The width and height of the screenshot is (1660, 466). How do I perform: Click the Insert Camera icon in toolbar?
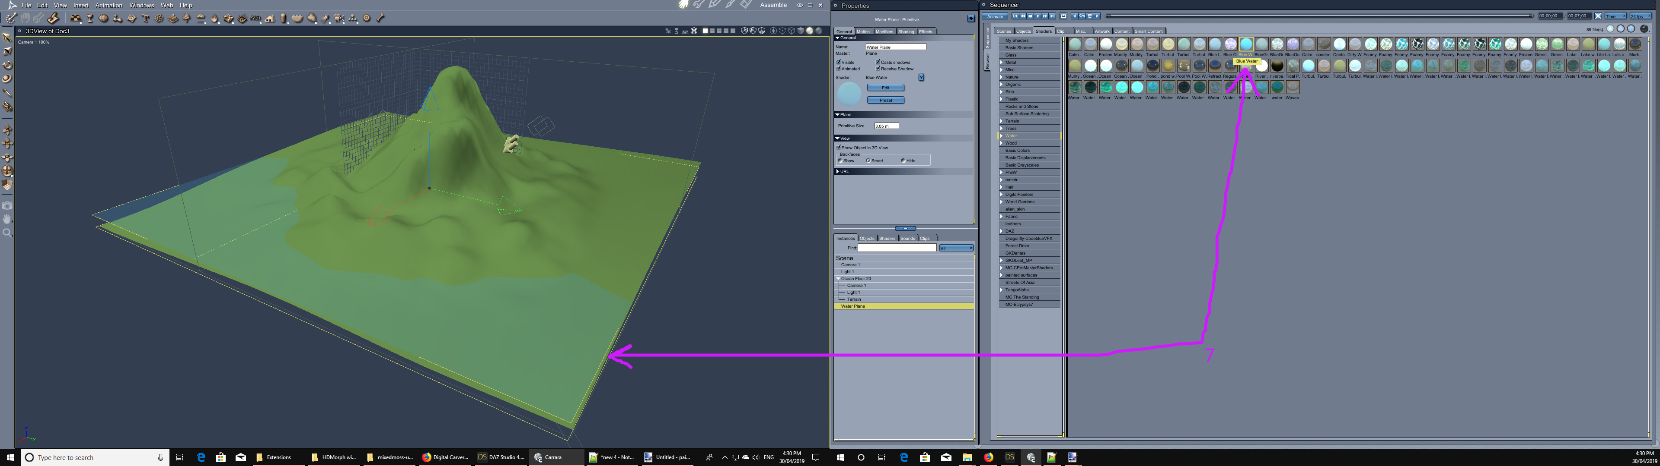340,18
